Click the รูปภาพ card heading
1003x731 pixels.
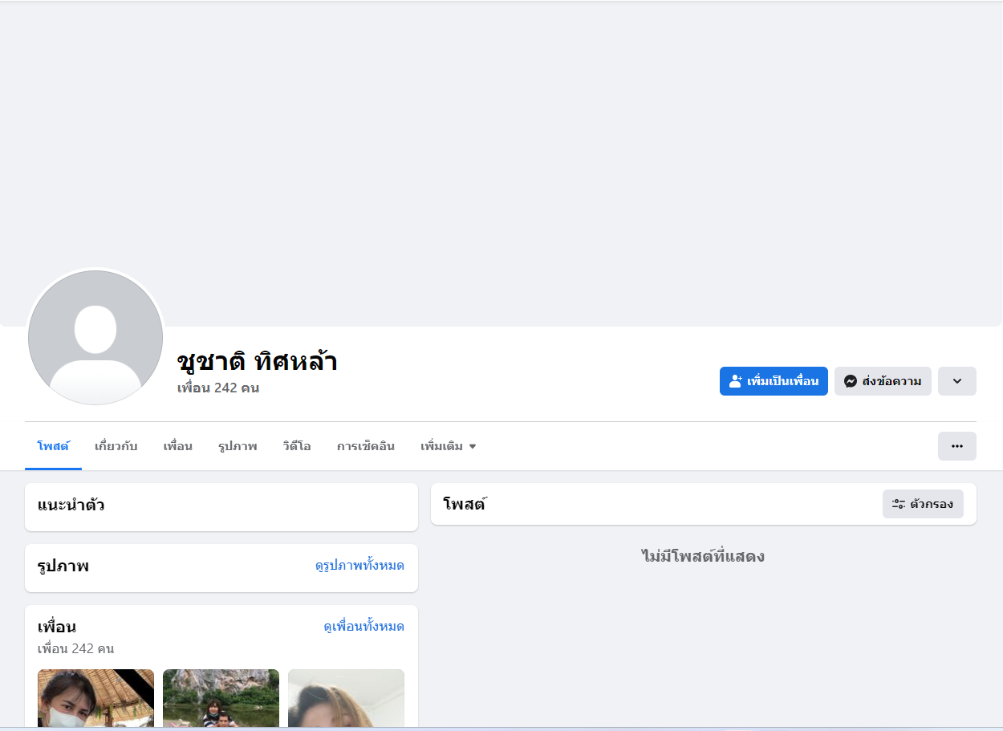63,567
